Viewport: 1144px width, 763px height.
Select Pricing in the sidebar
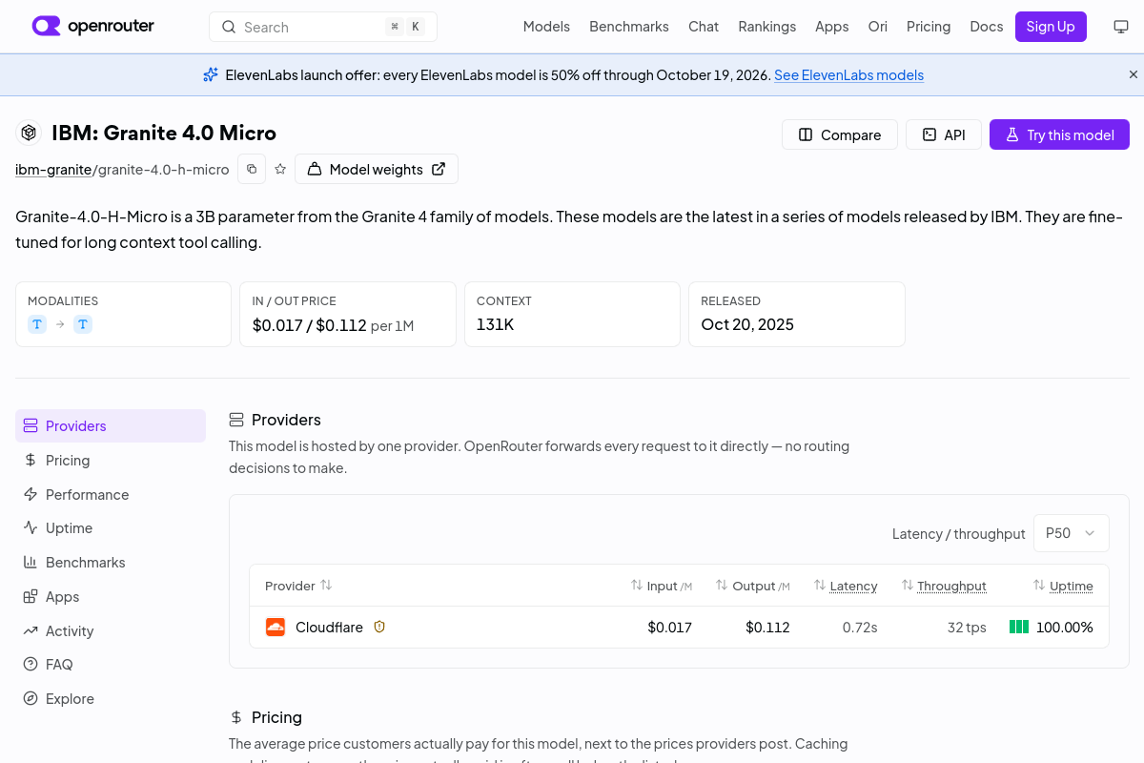[111, 461]
